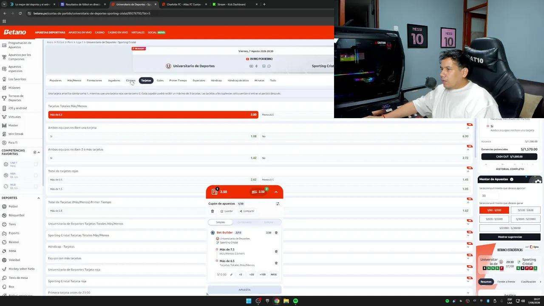Open bet slip settings sliders icon

coord(278,204)
